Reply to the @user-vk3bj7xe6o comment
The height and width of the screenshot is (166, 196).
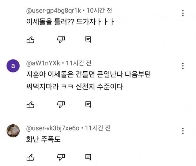tap(88, 157)
